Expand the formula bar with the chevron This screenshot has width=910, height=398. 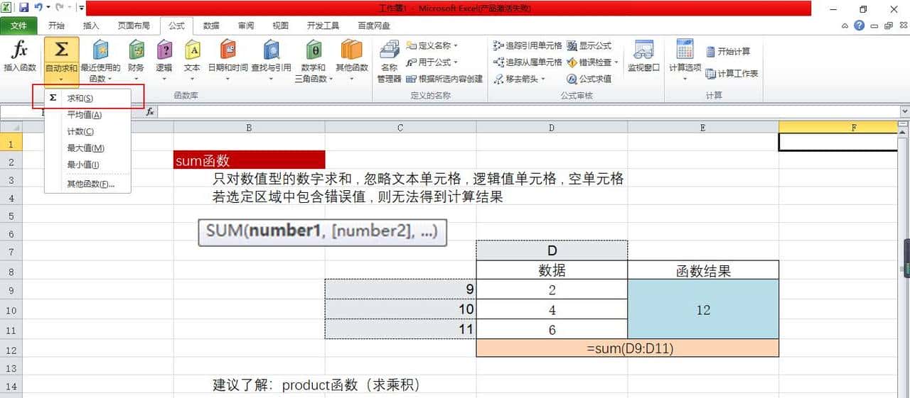[x=904, y=111]
